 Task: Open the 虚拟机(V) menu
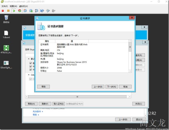click(x=23, y=6)
